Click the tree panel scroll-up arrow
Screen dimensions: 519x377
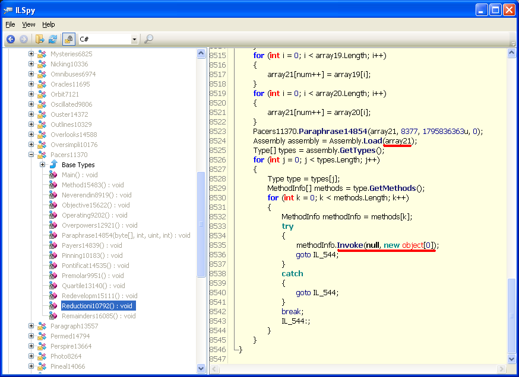[201, 53]
